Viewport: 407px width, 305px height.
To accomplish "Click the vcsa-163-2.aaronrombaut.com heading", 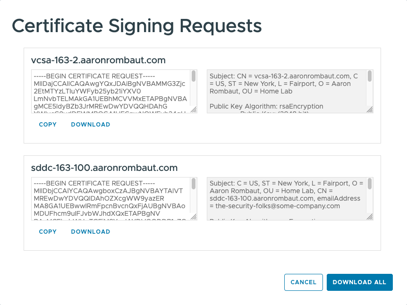I will point(98,60).
